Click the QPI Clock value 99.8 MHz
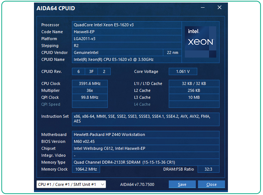 click(90, 97)
